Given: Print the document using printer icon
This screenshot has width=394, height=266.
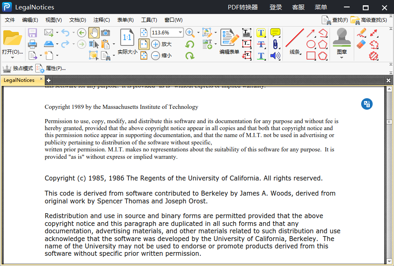Looking at the screenshot, I should (x=32, y=44).
